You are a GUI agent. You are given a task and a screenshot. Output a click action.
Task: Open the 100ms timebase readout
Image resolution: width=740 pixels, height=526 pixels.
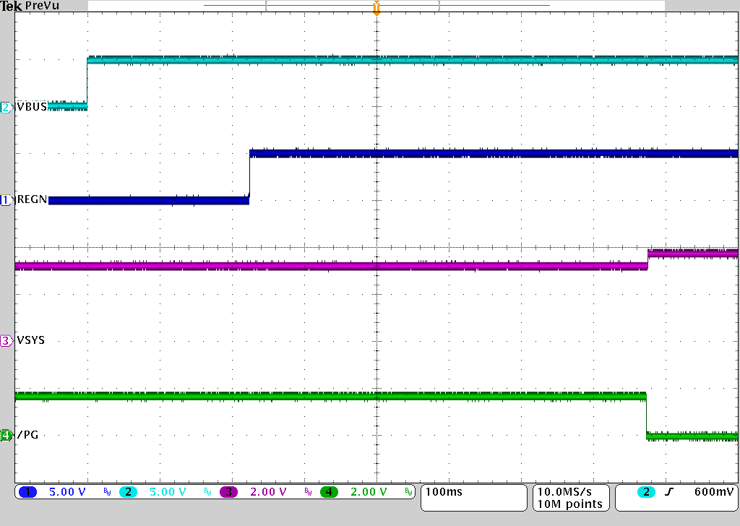(x=446, y=492)
